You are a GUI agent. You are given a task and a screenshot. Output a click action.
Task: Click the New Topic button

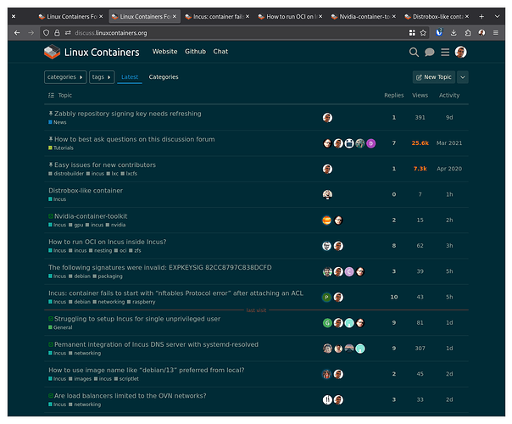click(x=433, y=77)
